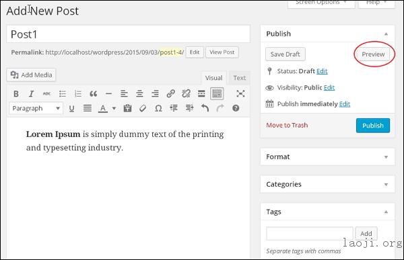Screen dimensions: 404x260
Task: Insert special character (omega)
Action: (158, 109)
